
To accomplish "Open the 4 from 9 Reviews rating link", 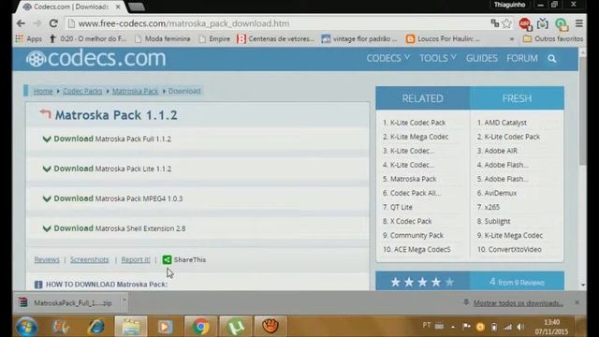I will [517, 282].
